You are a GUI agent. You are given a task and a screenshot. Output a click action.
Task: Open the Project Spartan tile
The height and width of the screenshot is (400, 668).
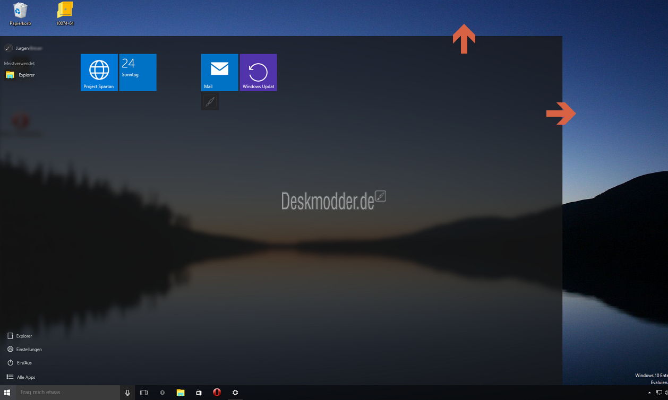[99, 72]
